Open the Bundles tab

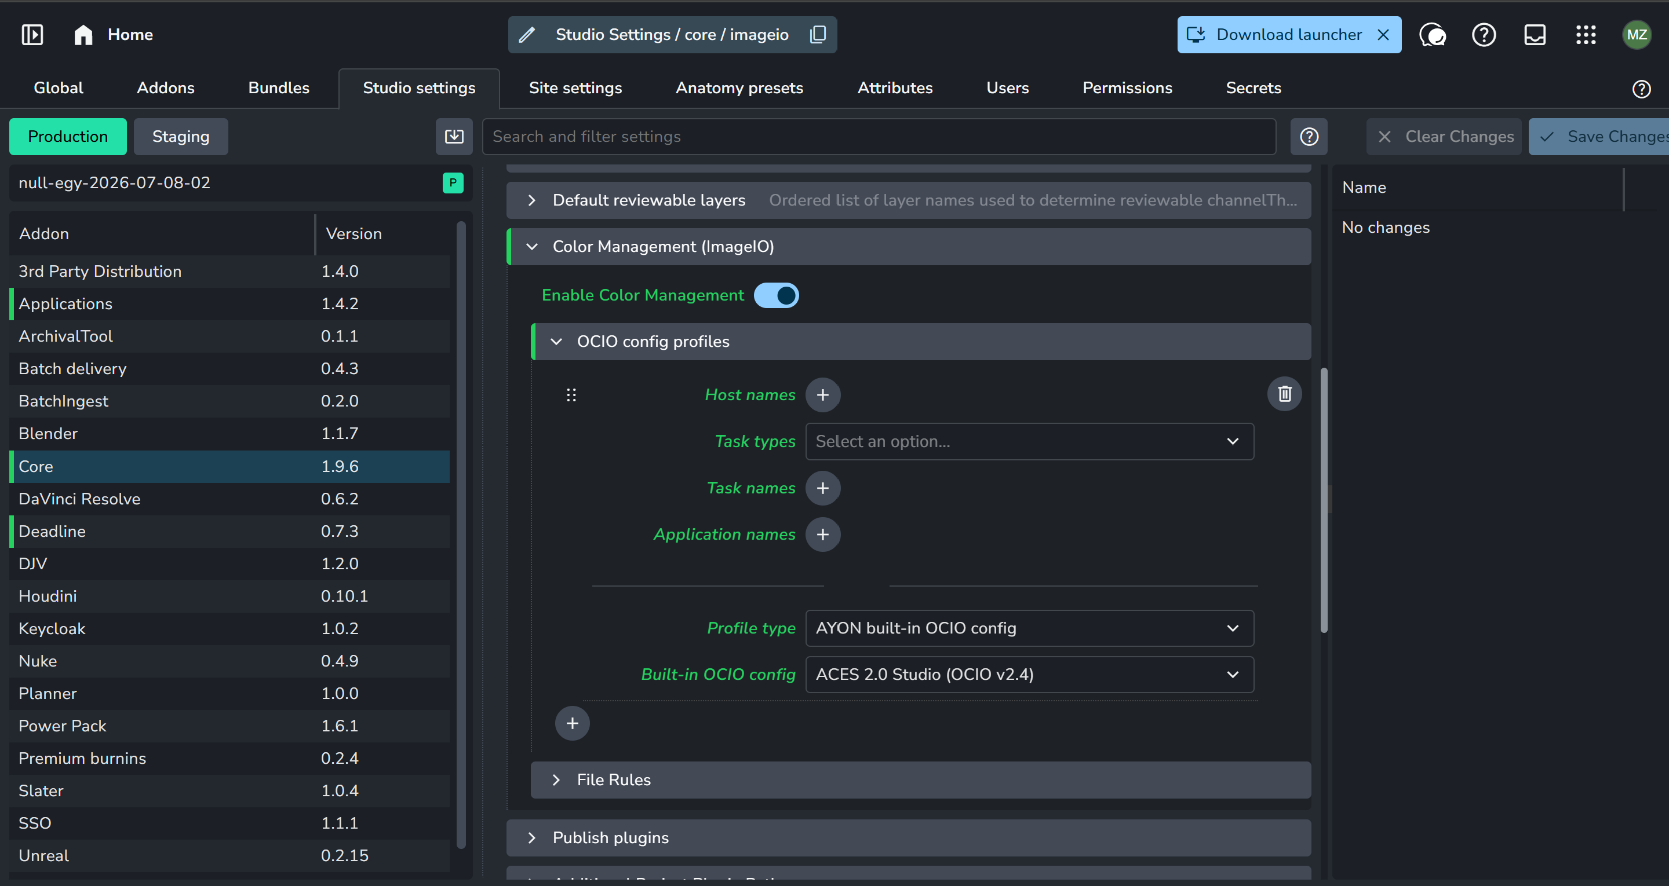(x=279, y=88)
